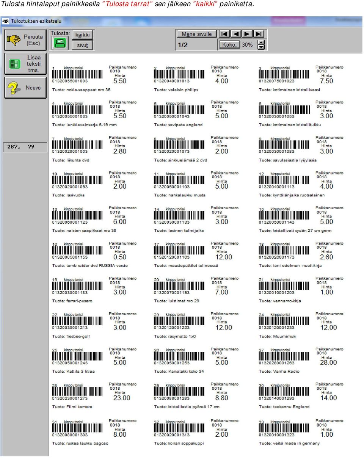The width and height of the screenshot is (364, 458).
Task: Click the price 28.00 on the Vanha Radio label
Action: coord(328,362)
